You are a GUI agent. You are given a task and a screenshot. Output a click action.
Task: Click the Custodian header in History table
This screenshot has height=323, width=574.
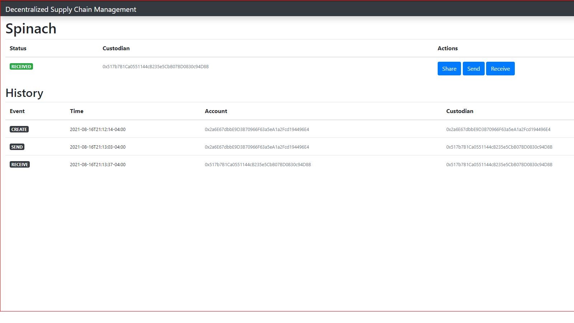[x=460, y=111]
